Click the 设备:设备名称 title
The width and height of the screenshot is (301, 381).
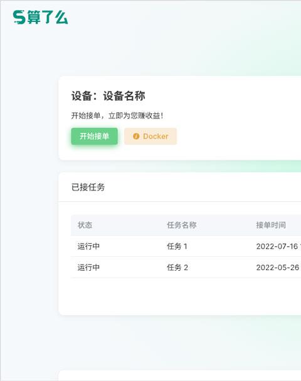(x=108, y=96)
